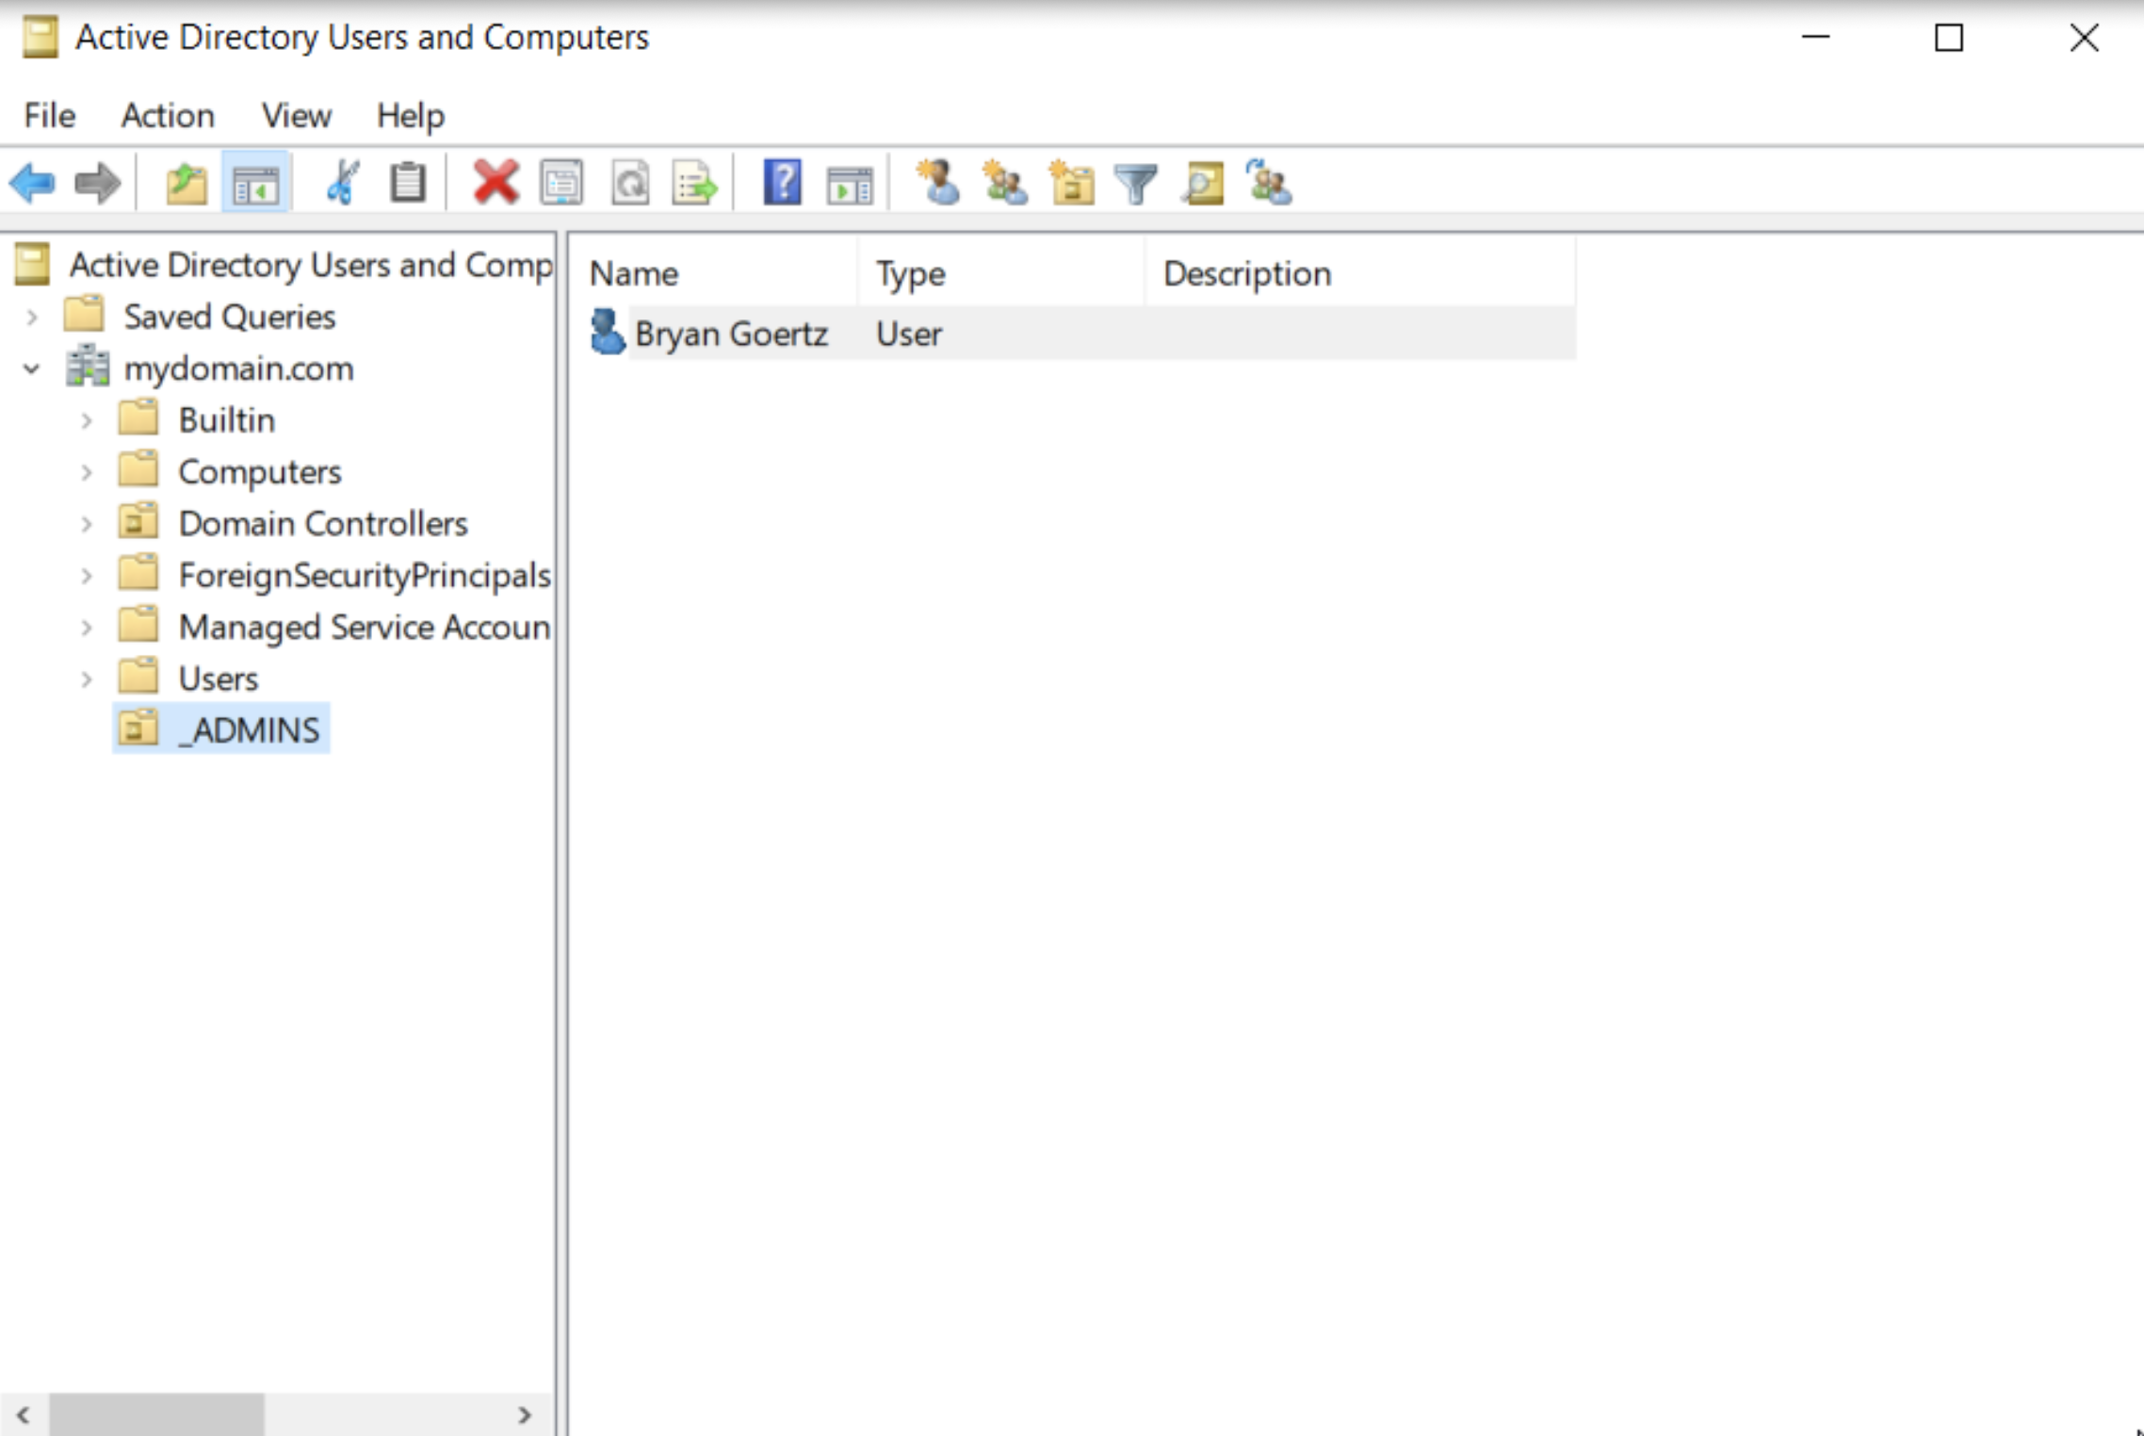Click the tree pane horizontal scrollbar thumb

pos(156,1414)
